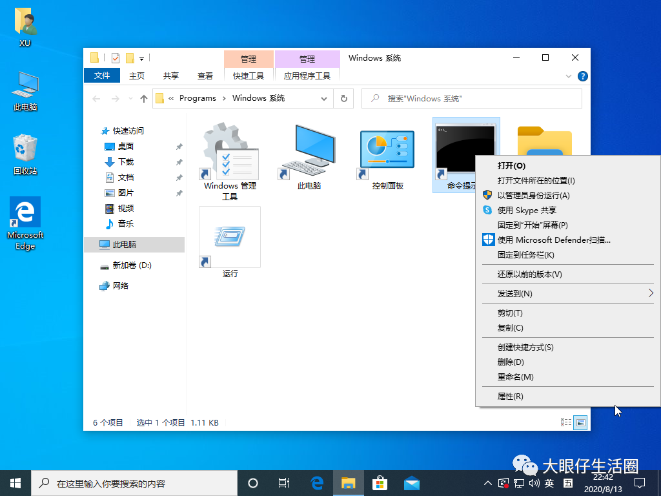Open the Windows 管理工具 shortcut icon
661x496 pixels.
tap(230, 152)
